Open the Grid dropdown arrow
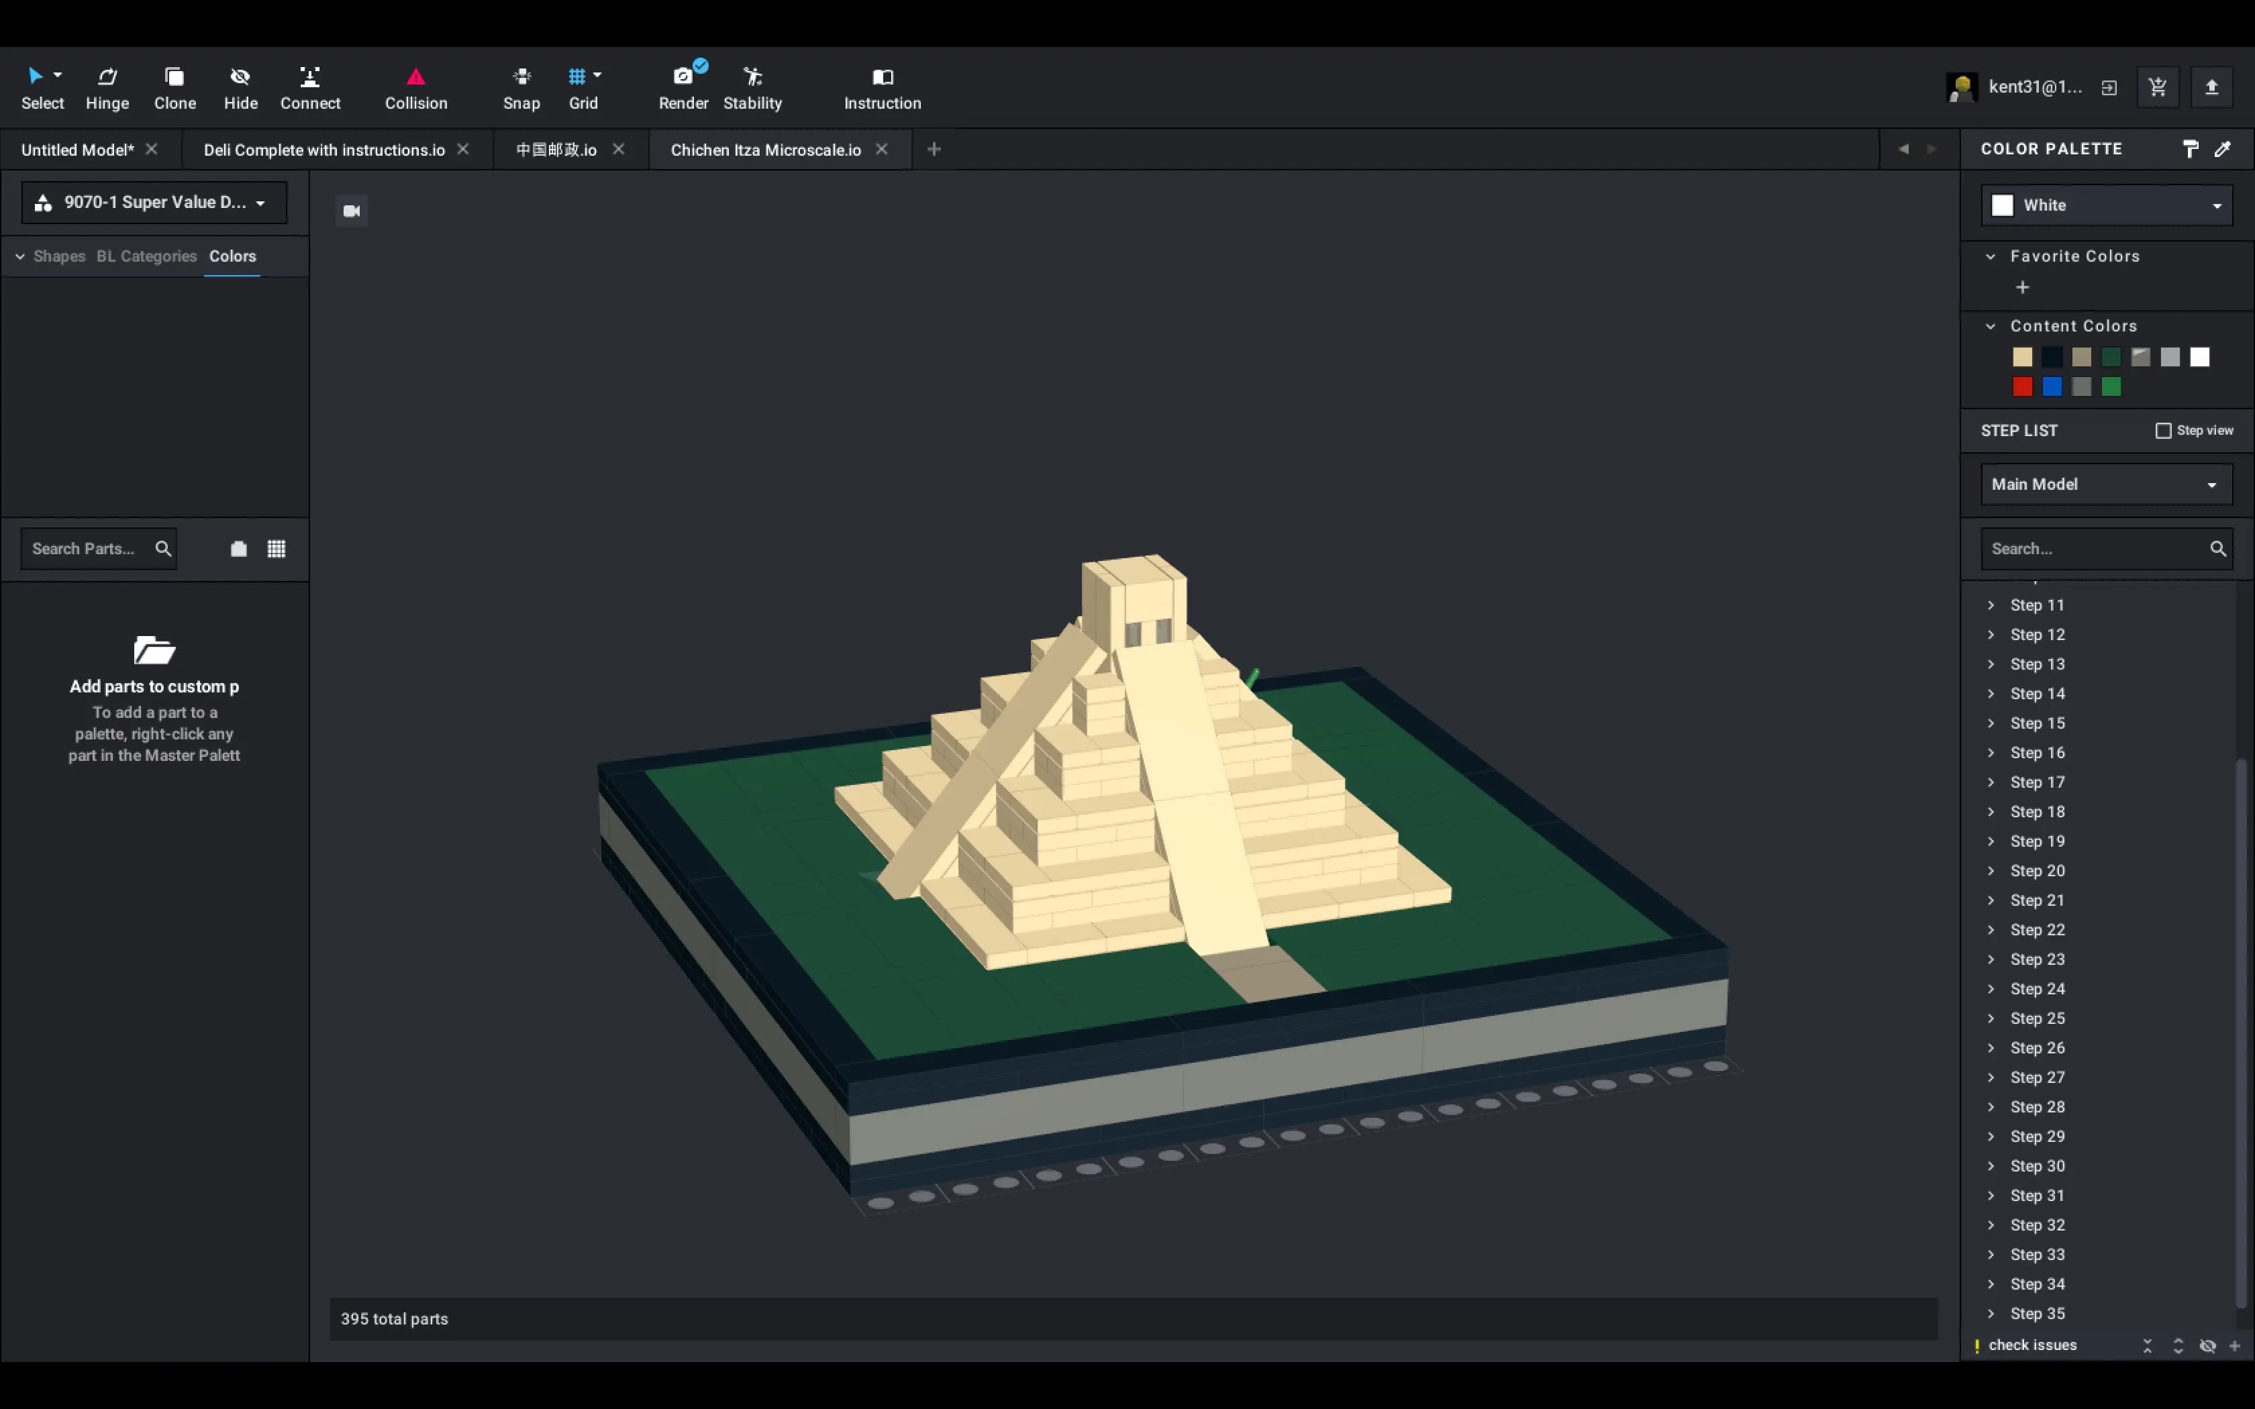The image size is (2255, 1409). click(x=597, y=74)
